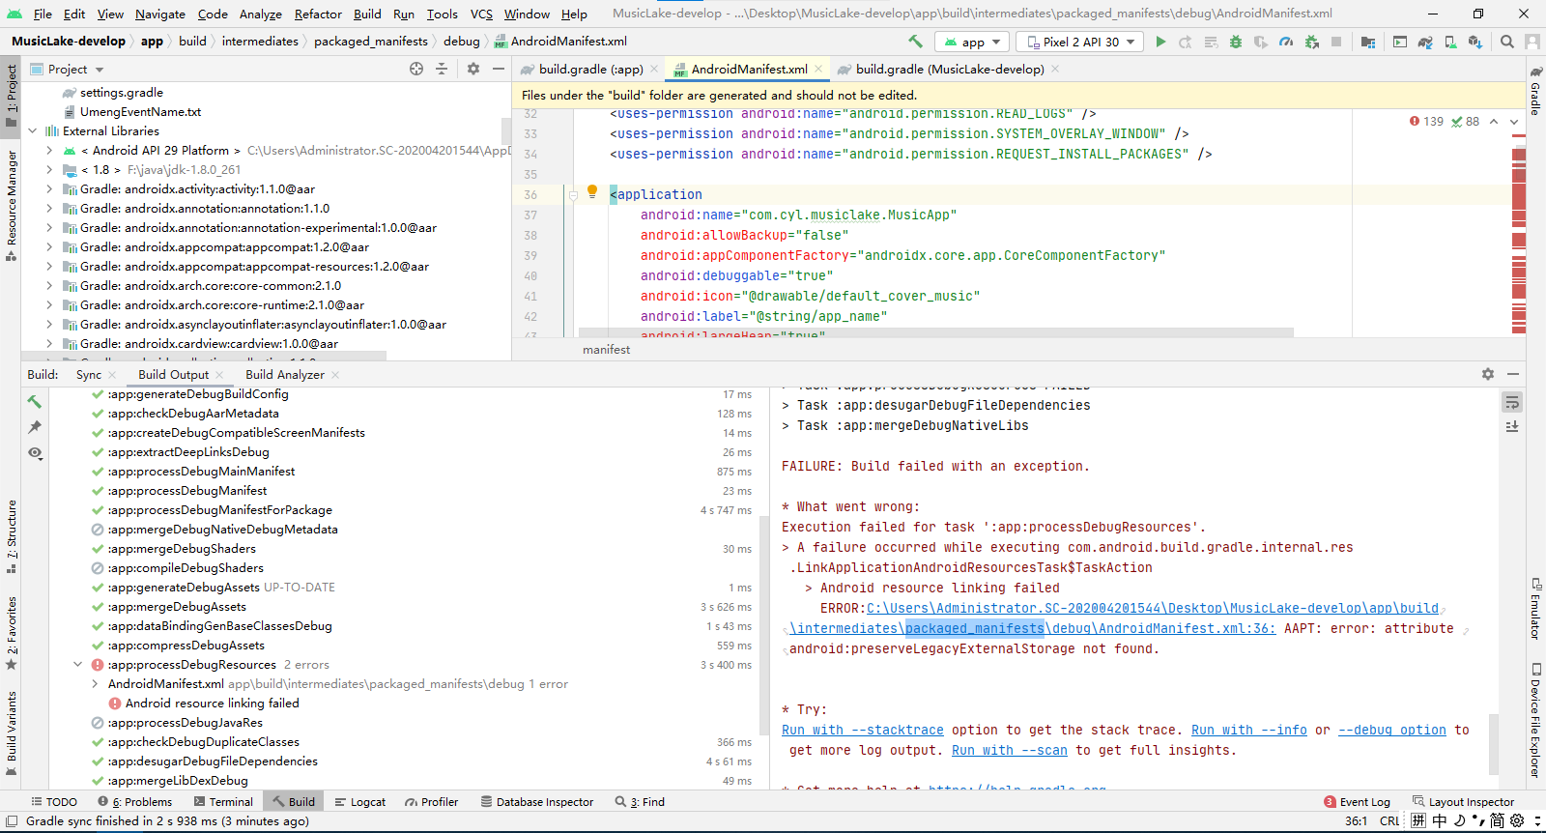Expand Android API 29 Platform node

(49, 151)
